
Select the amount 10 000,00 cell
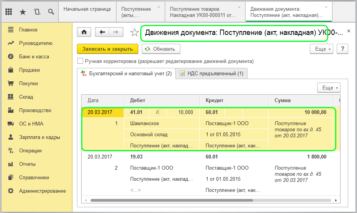301,112
